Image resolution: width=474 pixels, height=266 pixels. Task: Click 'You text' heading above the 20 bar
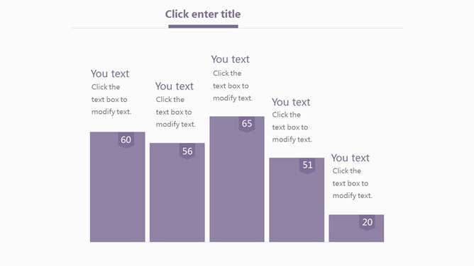click(351, 158)
